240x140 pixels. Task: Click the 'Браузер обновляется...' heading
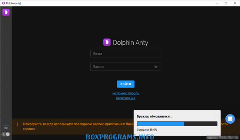(154, 116)
